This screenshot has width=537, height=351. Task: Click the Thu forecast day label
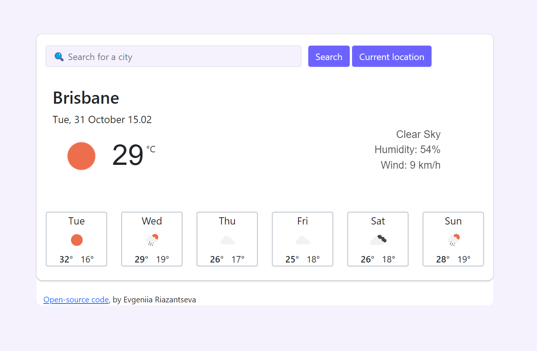tap(227, 221)
